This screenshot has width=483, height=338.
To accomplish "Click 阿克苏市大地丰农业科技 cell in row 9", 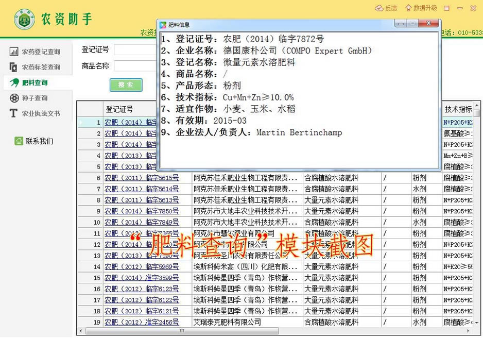I will (247, 211).
